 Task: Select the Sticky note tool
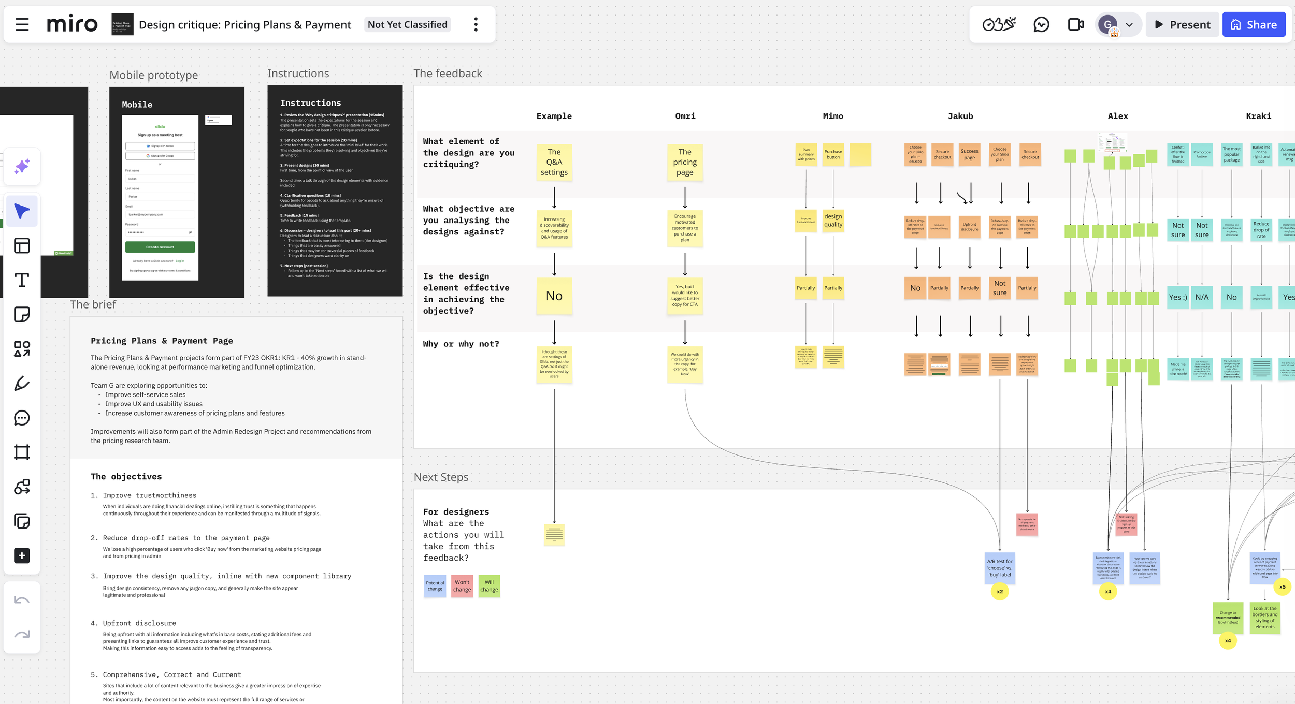point(22,314)
